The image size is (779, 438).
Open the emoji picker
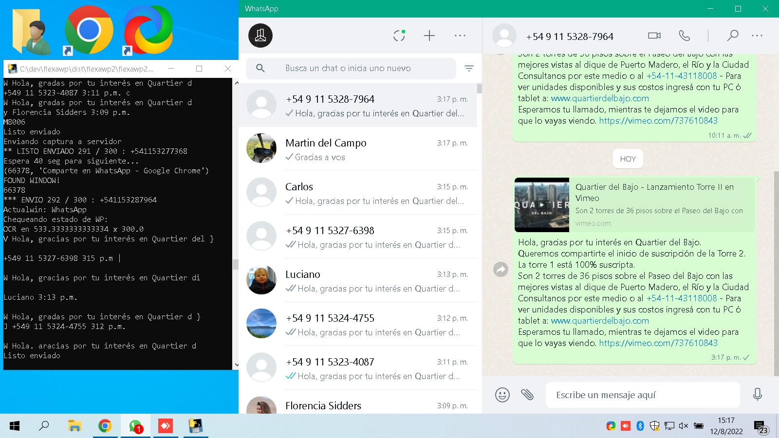coord(502,395)
